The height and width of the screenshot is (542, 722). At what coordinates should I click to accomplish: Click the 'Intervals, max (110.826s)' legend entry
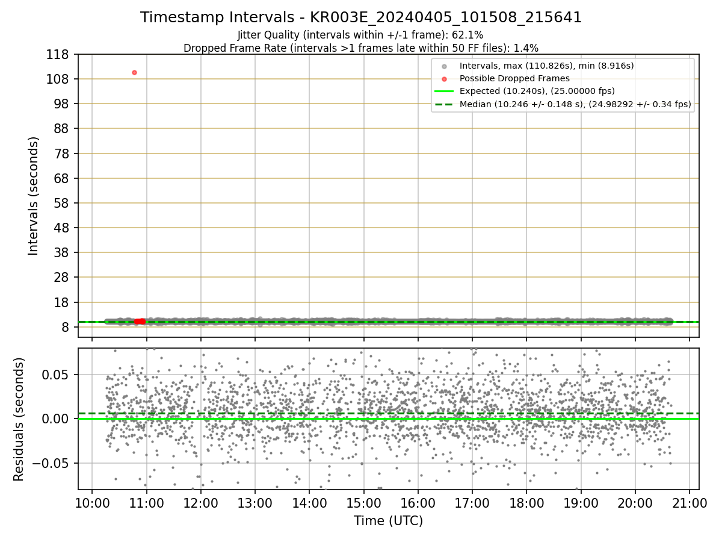point(546,66)
